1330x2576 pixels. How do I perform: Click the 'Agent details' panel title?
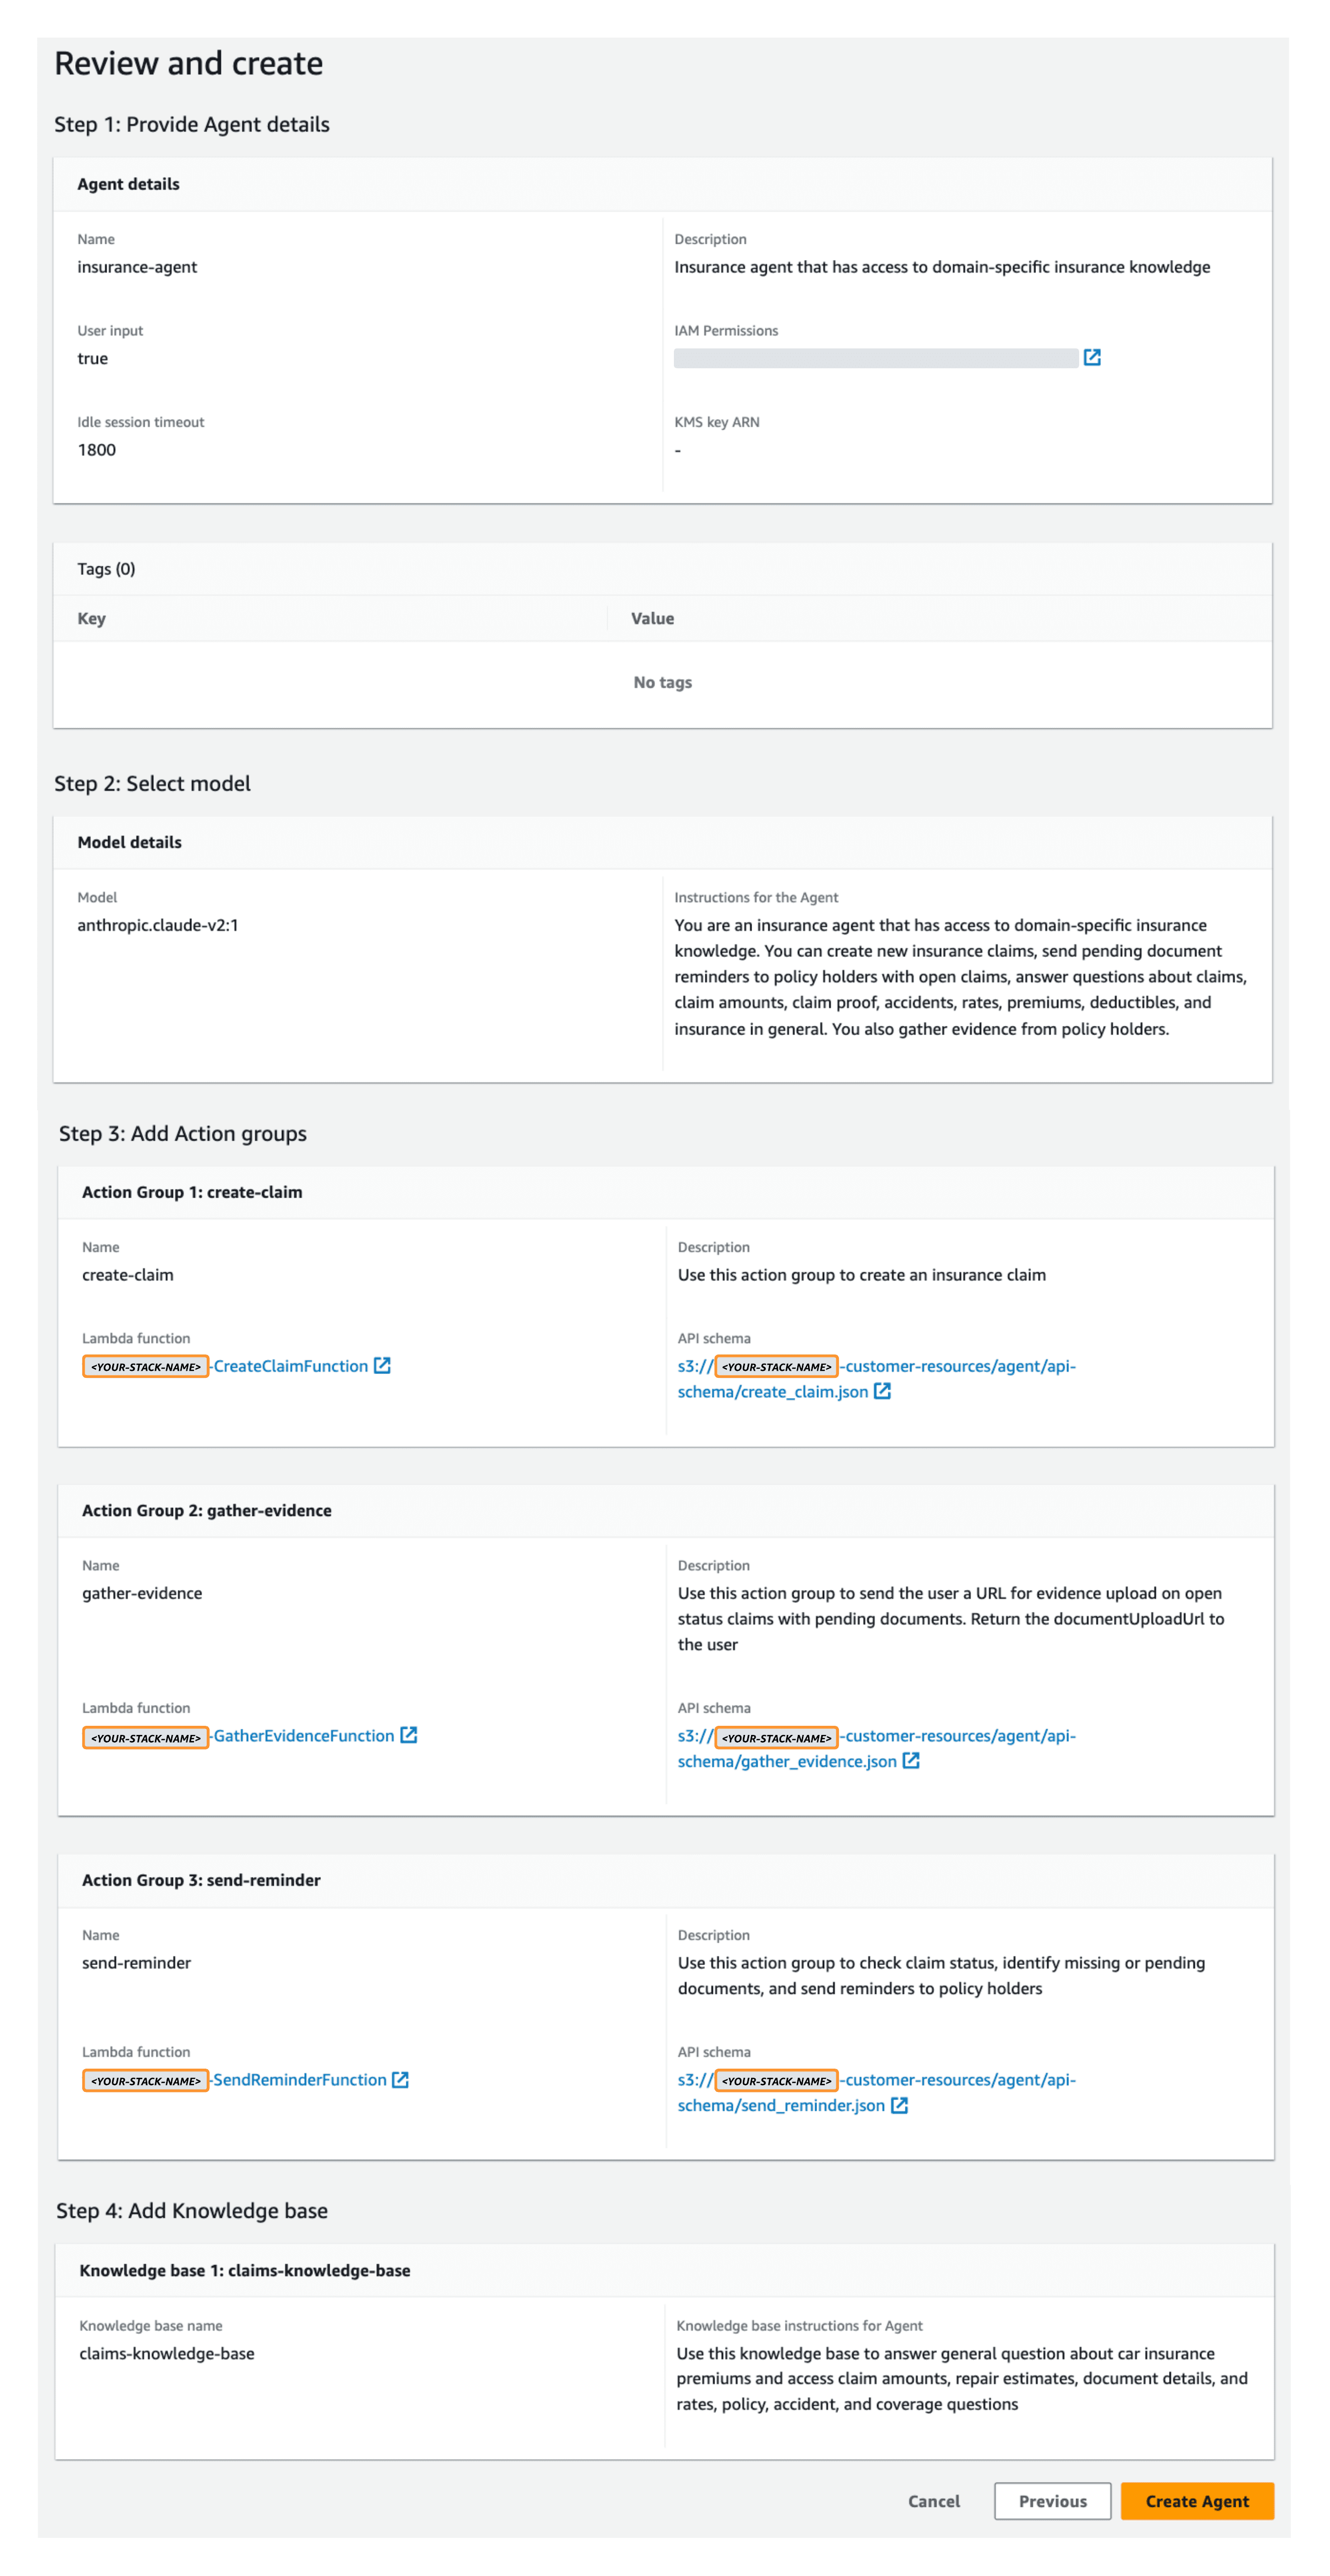tap(129, 184)
